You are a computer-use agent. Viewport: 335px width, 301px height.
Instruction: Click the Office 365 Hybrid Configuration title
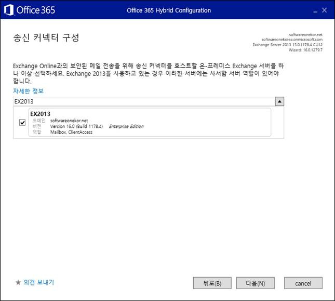coord(169,10)
